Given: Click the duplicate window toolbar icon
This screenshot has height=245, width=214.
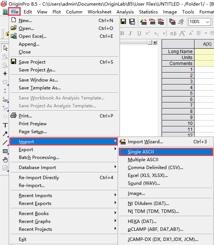Looking at the screenshot, I should click(172, 22).
